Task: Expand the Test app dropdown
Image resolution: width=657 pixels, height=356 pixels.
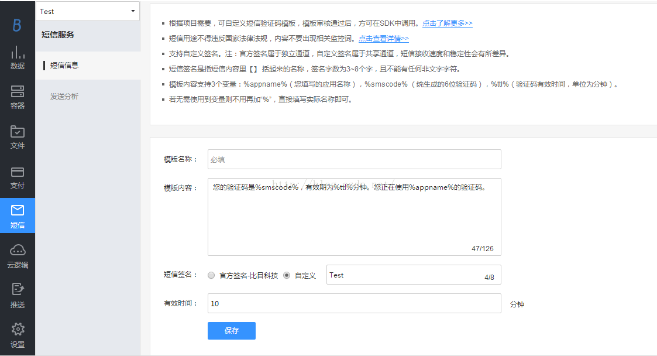Action: [88, 11]
